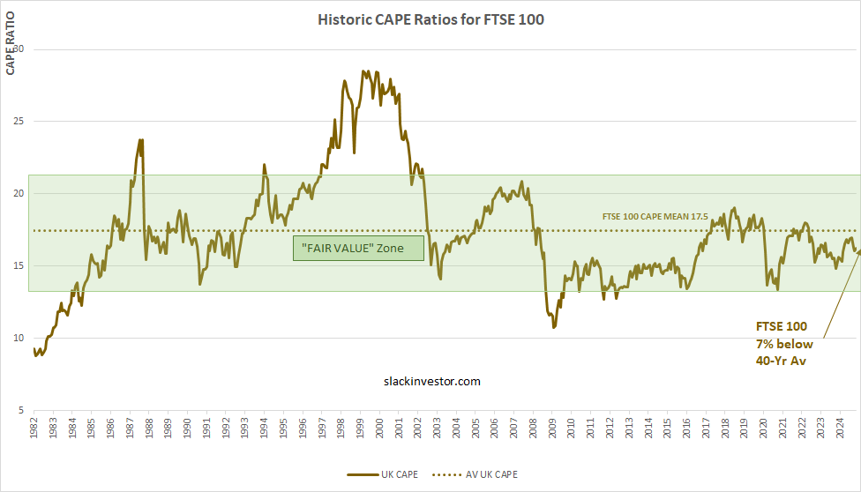861x492 pixels.
Task: Click the 1982 x-axis label
Action: [x=34, y=429]
